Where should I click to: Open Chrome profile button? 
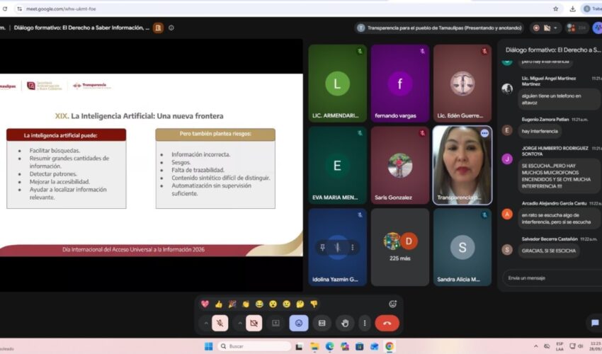click(x=591, y=8)
